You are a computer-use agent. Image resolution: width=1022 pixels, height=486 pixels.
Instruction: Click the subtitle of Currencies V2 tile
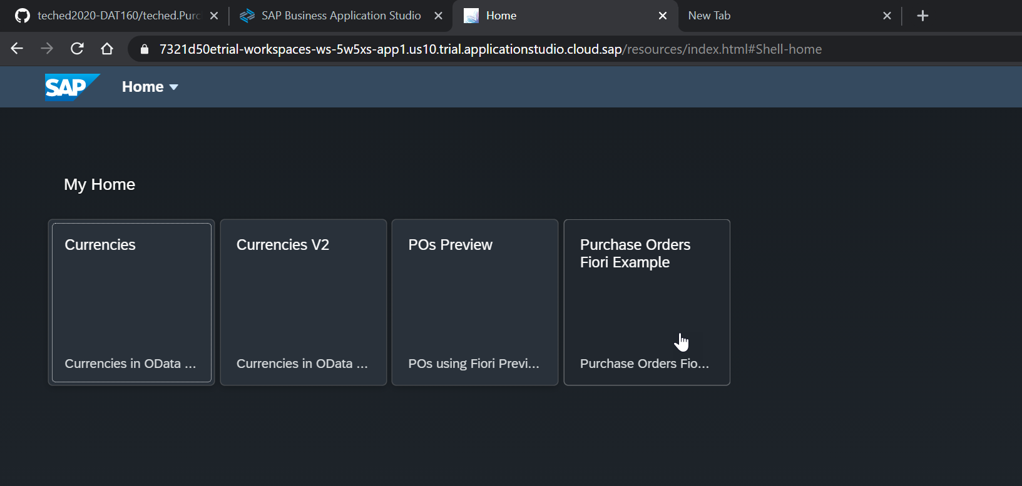tap(302, 364)
